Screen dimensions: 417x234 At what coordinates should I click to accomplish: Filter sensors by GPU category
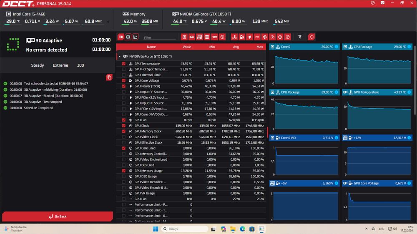point(192,37)
